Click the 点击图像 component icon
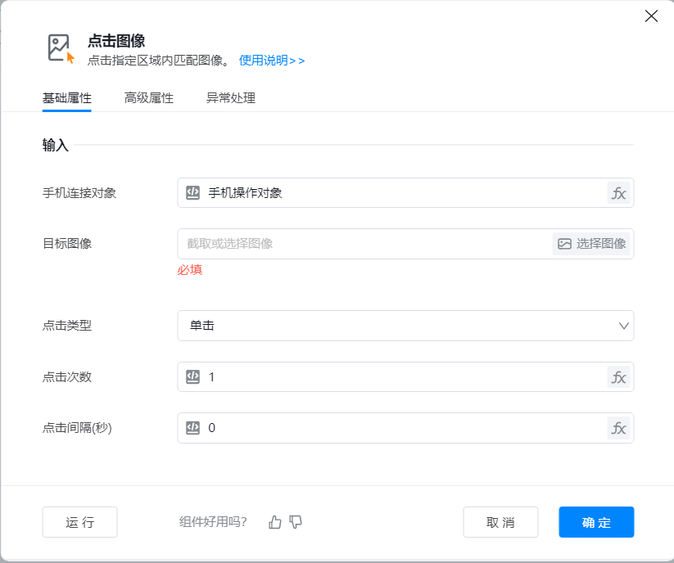 tap(61, 49)
